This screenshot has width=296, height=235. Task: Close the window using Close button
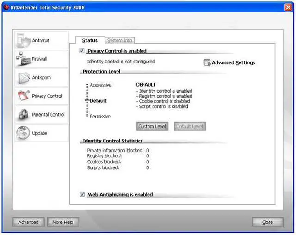tap(267, 222)
